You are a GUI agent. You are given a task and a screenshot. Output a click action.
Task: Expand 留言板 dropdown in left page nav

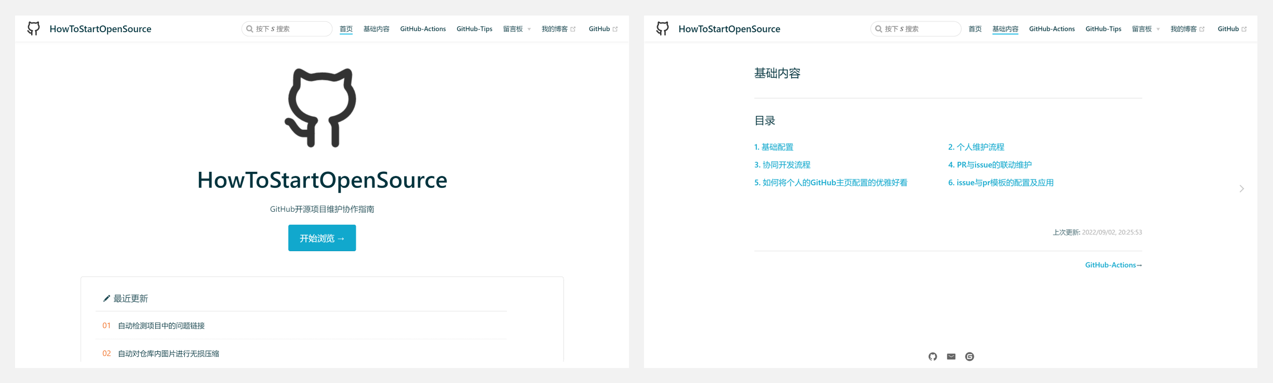(x=517, y=29)
